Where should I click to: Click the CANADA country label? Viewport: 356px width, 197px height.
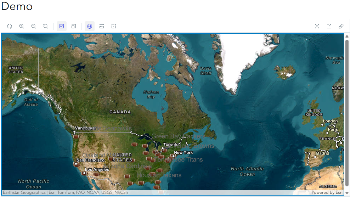120,112
